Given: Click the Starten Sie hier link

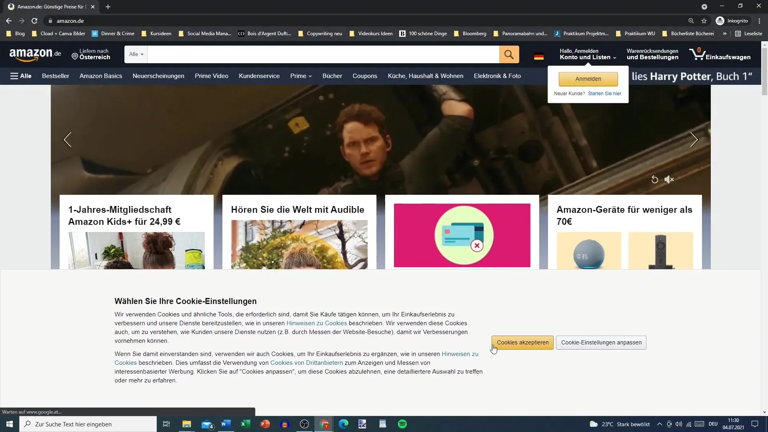Looking at the screenshot, I should pyautogui.click(x=605, y=94).
